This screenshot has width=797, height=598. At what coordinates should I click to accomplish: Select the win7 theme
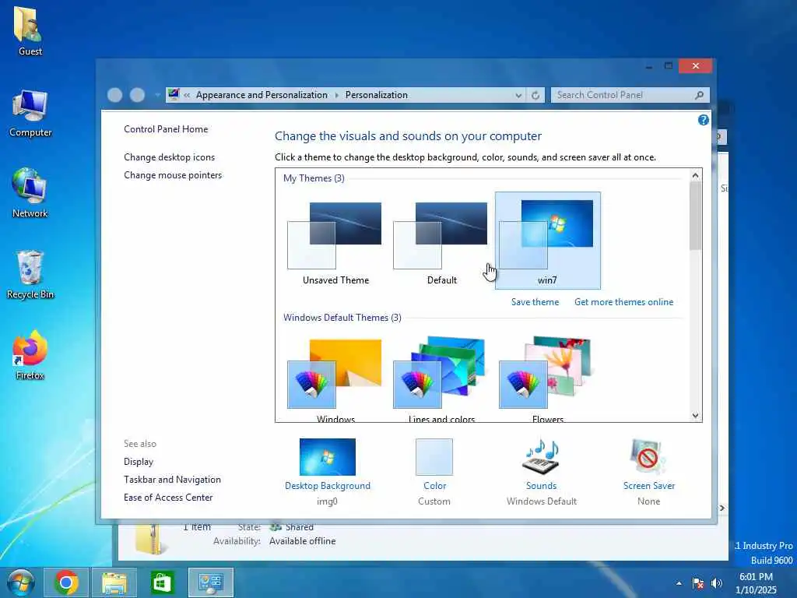[547, 241]
